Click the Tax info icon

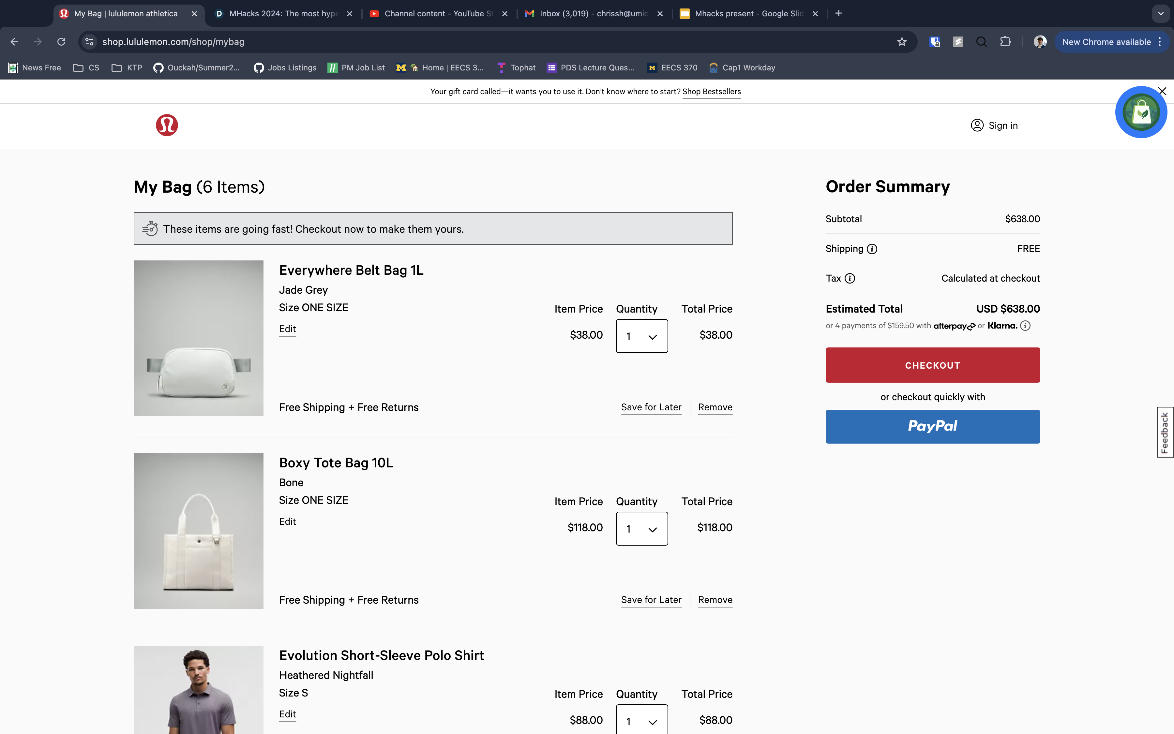[850, 279]
